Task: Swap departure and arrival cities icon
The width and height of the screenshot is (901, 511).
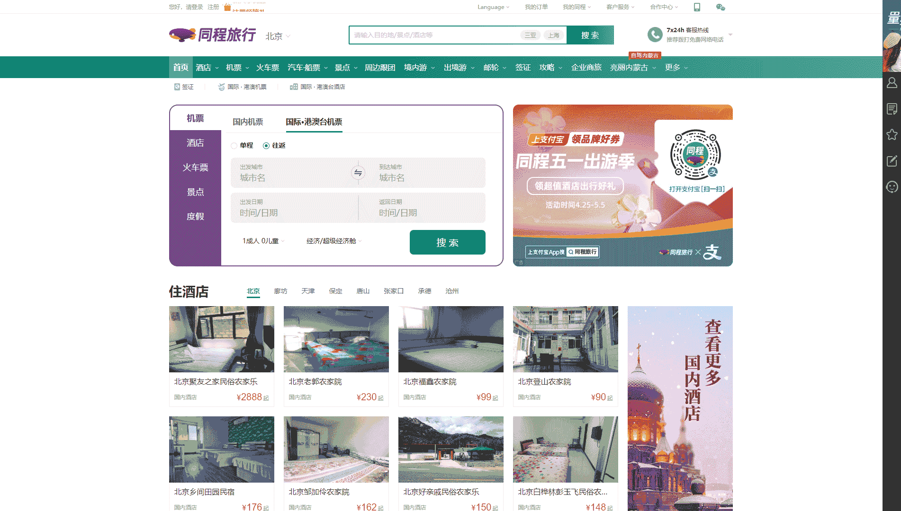Action: (358, 173)
